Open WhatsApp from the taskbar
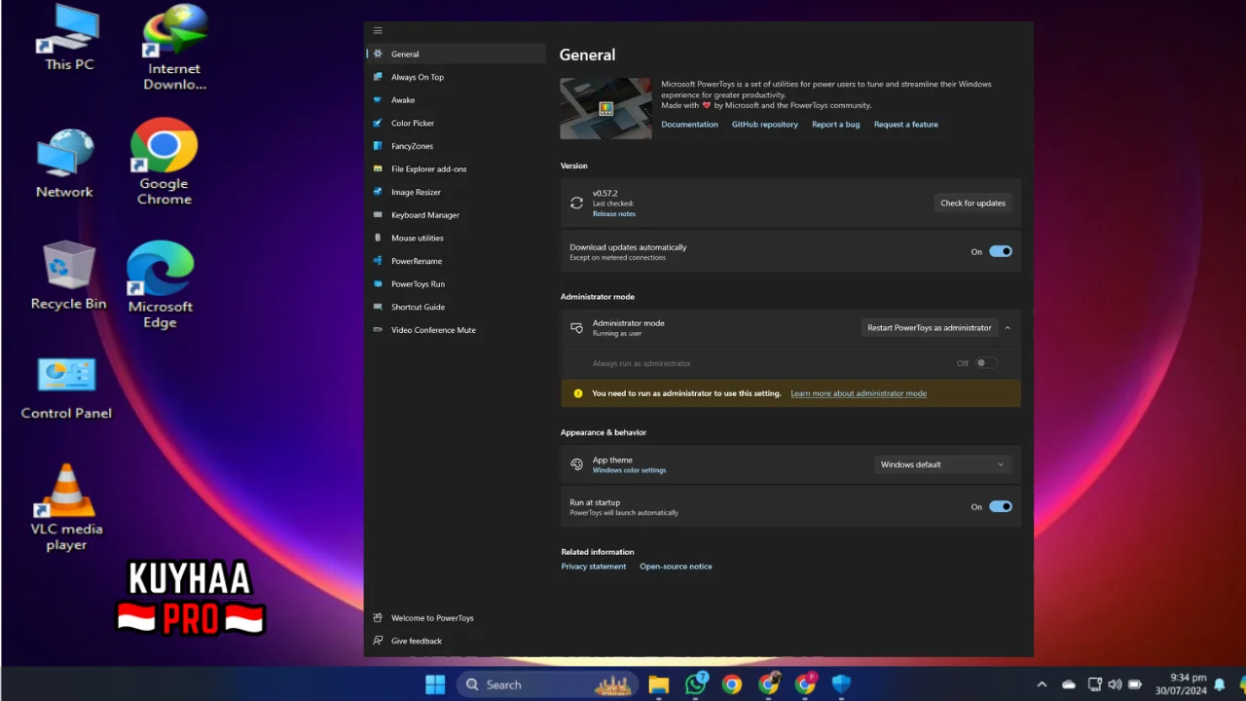This screenshot has width=1246, height=701. pos(695,684)
